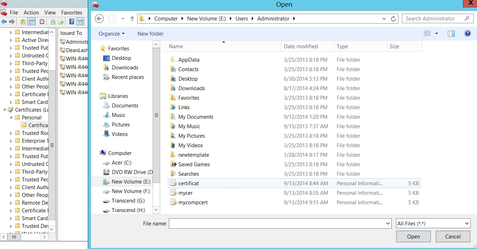This screenshot has height=249, width=477.
Task: Click the Refresh icon beside address bar
Action: 394,19
